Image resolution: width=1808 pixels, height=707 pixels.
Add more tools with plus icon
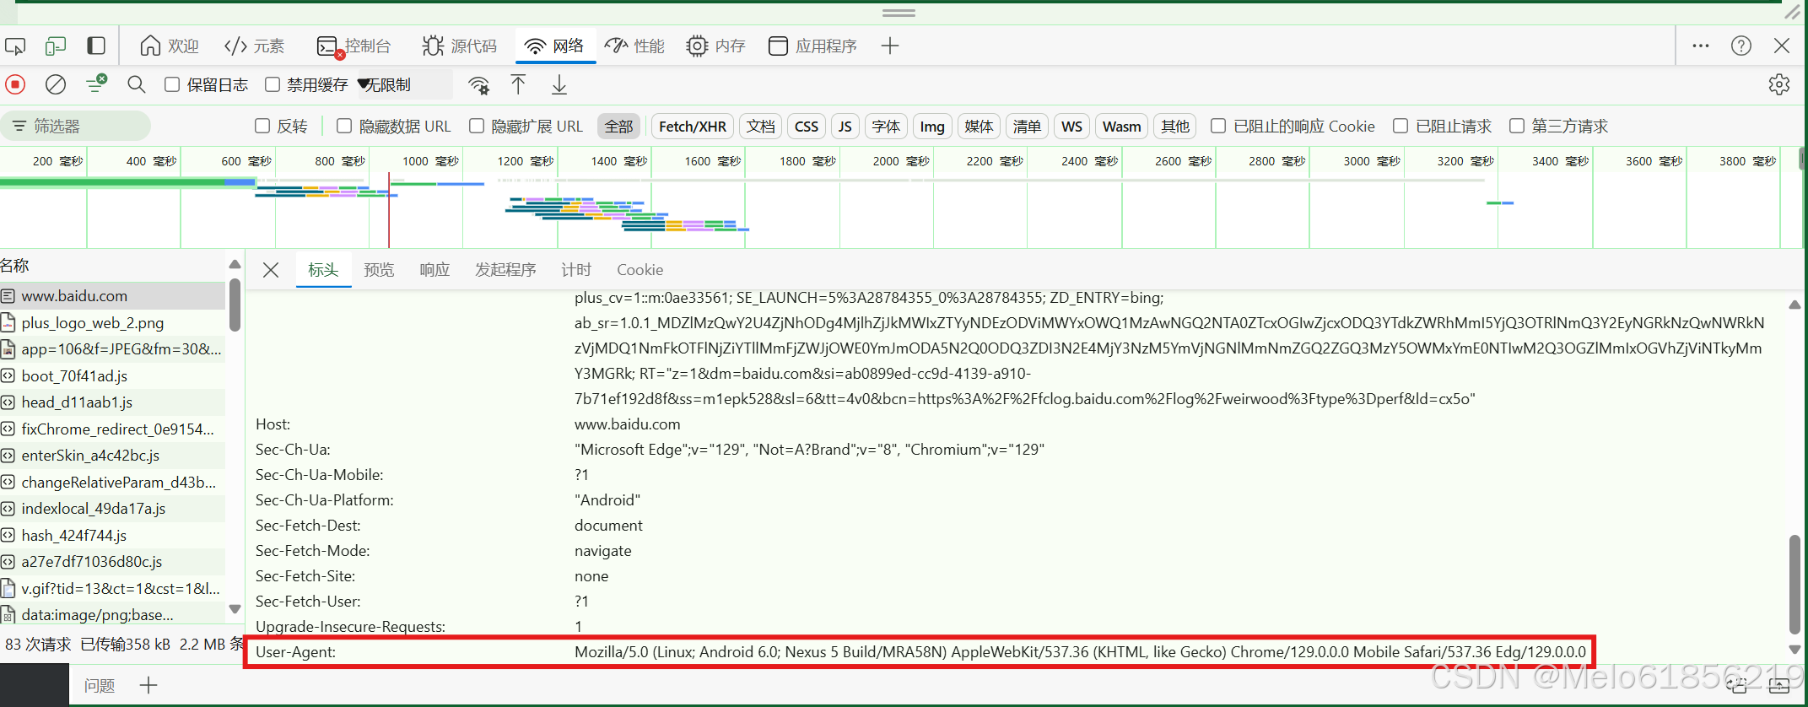[x=890, y=46]
